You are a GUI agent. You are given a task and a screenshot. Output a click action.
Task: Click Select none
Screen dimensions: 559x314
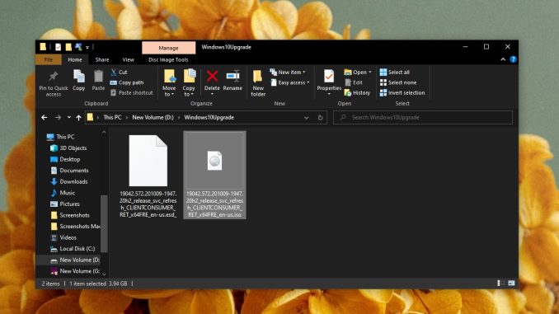(x=398, y=82)
